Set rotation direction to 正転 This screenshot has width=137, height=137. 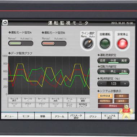pyautogui.click(x=124, y=71)
